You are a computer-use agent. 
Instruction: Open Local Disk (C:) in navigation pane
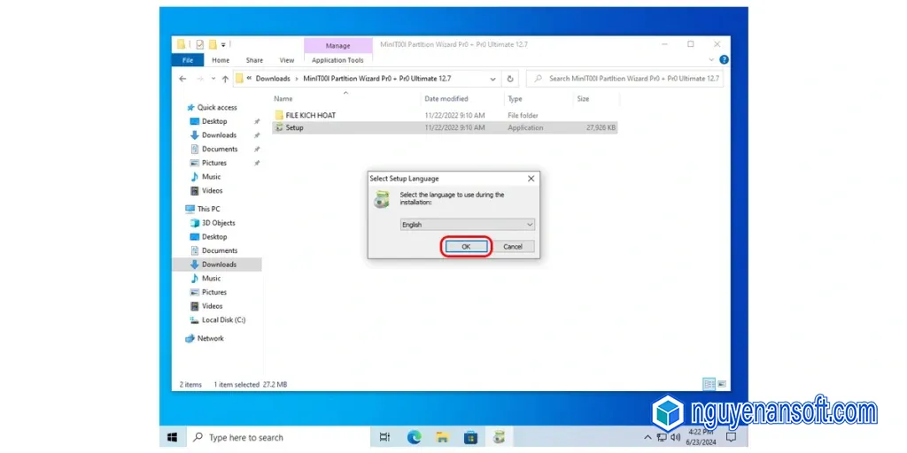click(x=223, y=320)
